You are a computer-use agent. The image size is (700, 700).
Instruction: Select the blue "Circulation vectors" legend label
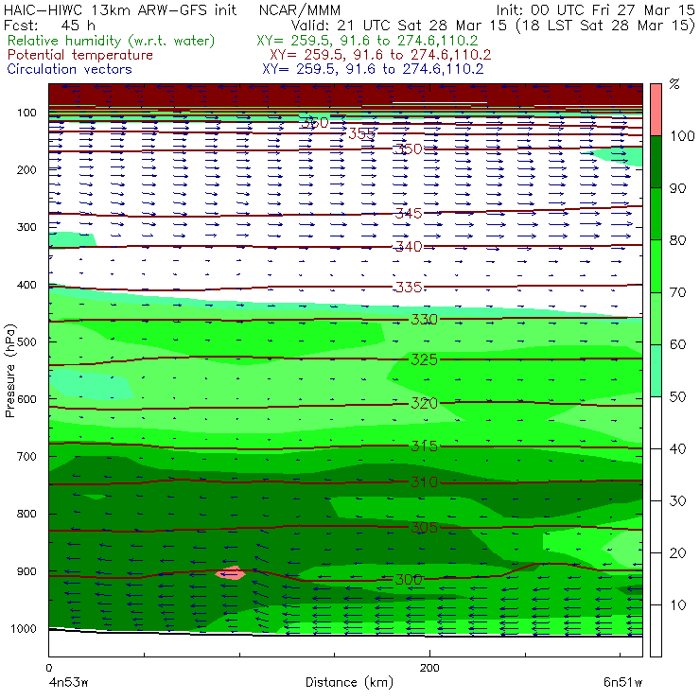[x=70, y=69]
